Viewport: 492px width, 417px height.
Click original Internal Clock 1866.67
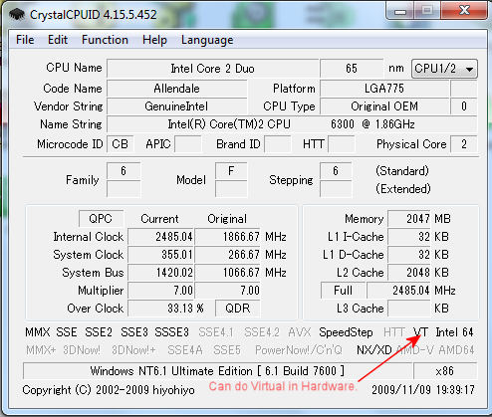228,237
